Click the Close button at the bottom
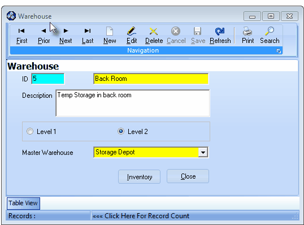 coord(188,176)
